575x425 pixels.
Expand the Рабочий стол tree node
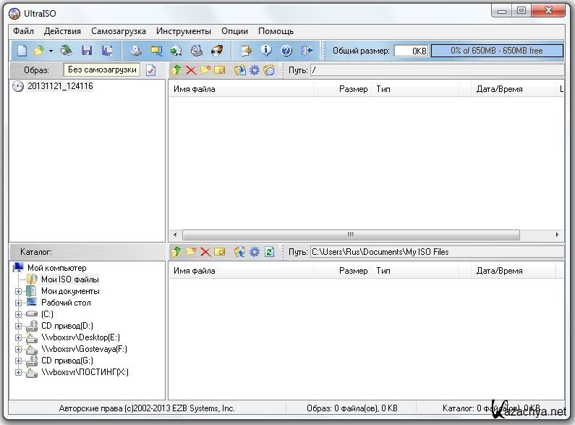point(19,303)
